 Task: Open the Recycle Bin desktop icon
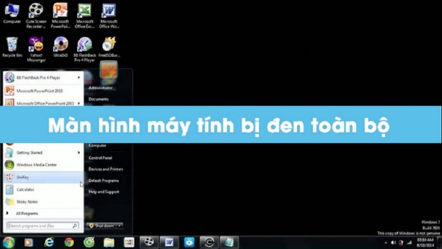[x=11, y=45]
